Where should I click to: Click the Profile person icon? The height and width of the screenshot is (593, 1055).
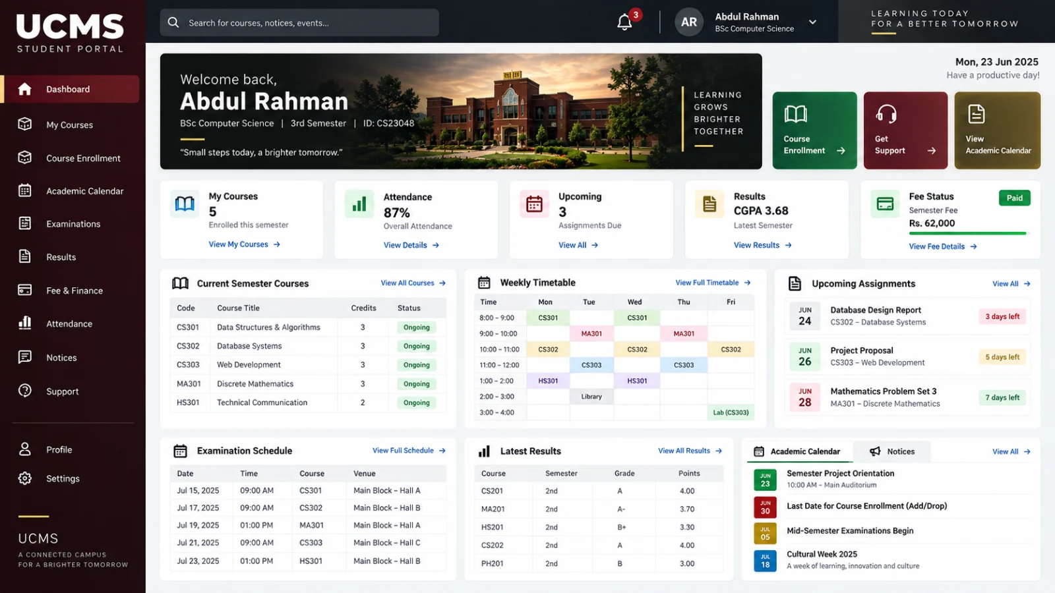coord(25,449)
